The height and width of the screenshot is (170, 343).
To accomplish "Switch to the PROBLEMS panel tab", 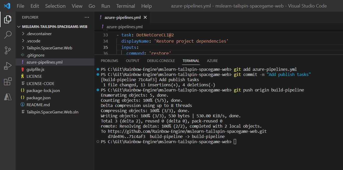I will pos(109,61).
